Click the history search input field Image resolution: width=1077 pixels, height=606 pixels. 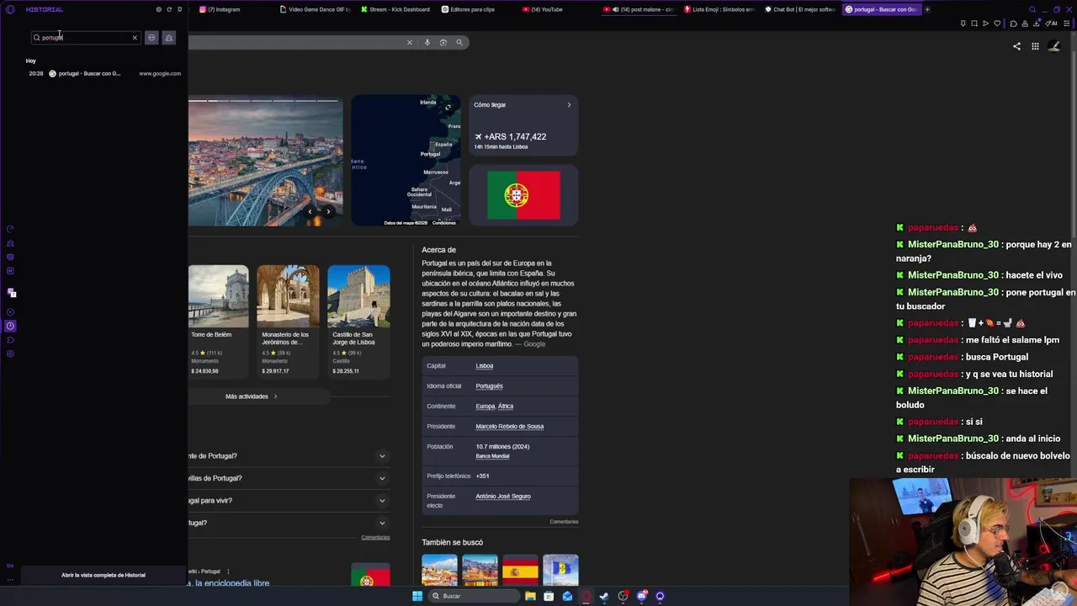click(x=84, y=37)
